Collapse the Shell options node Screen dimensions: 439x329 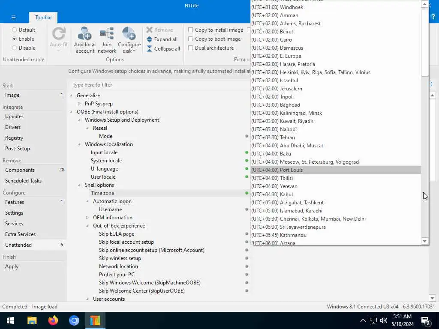[79, 185]
